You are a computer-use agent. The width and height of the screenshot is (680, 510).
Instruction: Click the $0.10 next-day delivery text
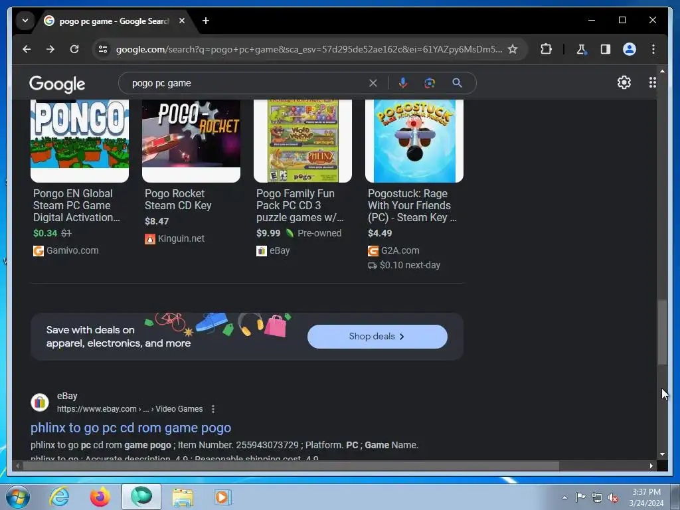[410, 265]
